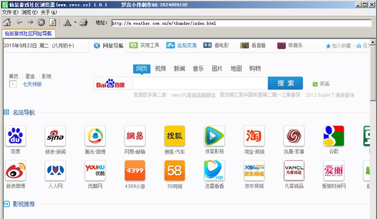The height and width of the screenshot is (219, 377).
Task: Open 七天预报 weather link
Action: coord(32,84)
